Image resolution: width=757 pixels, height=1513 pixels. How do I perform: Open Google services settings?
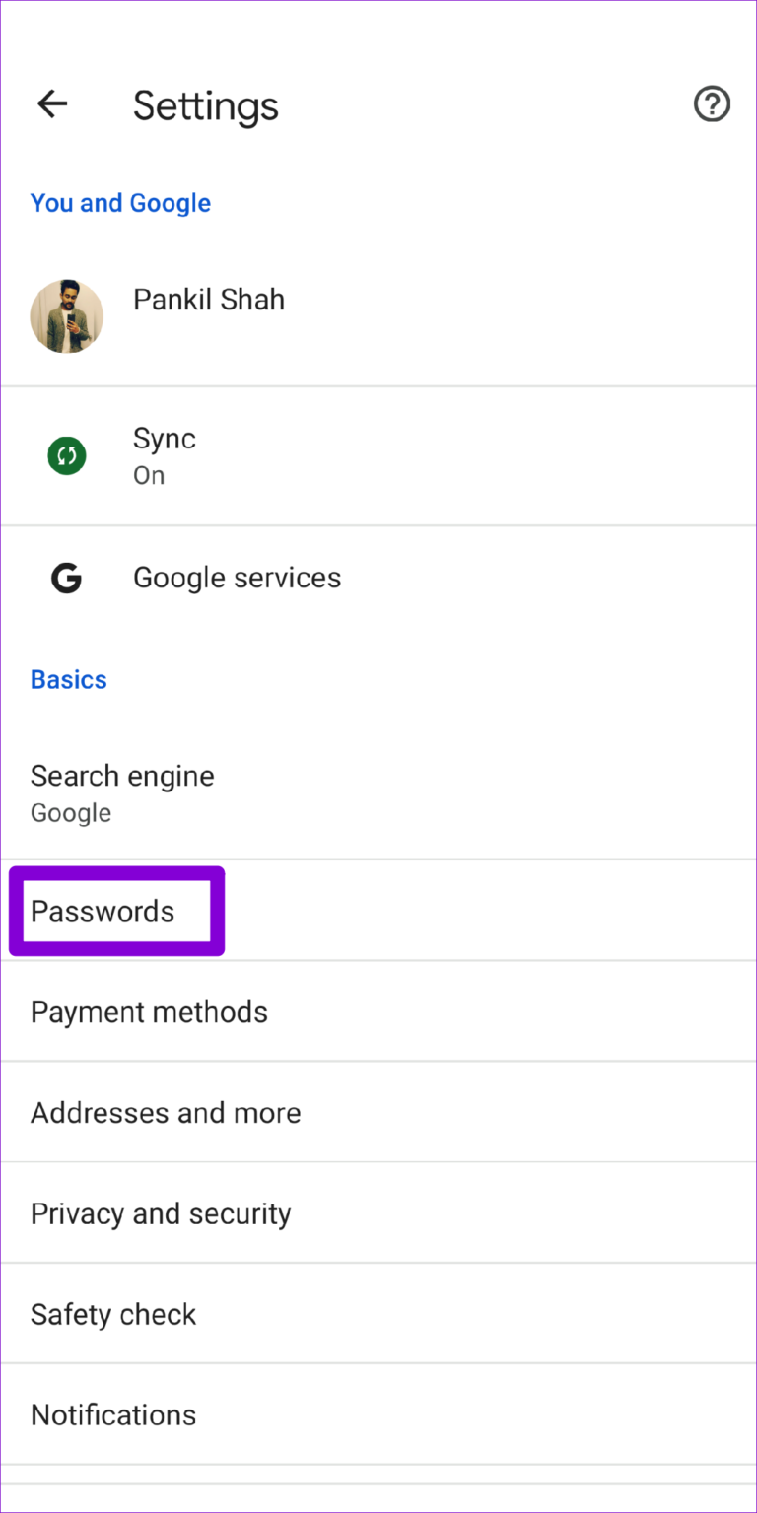click(x=237, y=578)
